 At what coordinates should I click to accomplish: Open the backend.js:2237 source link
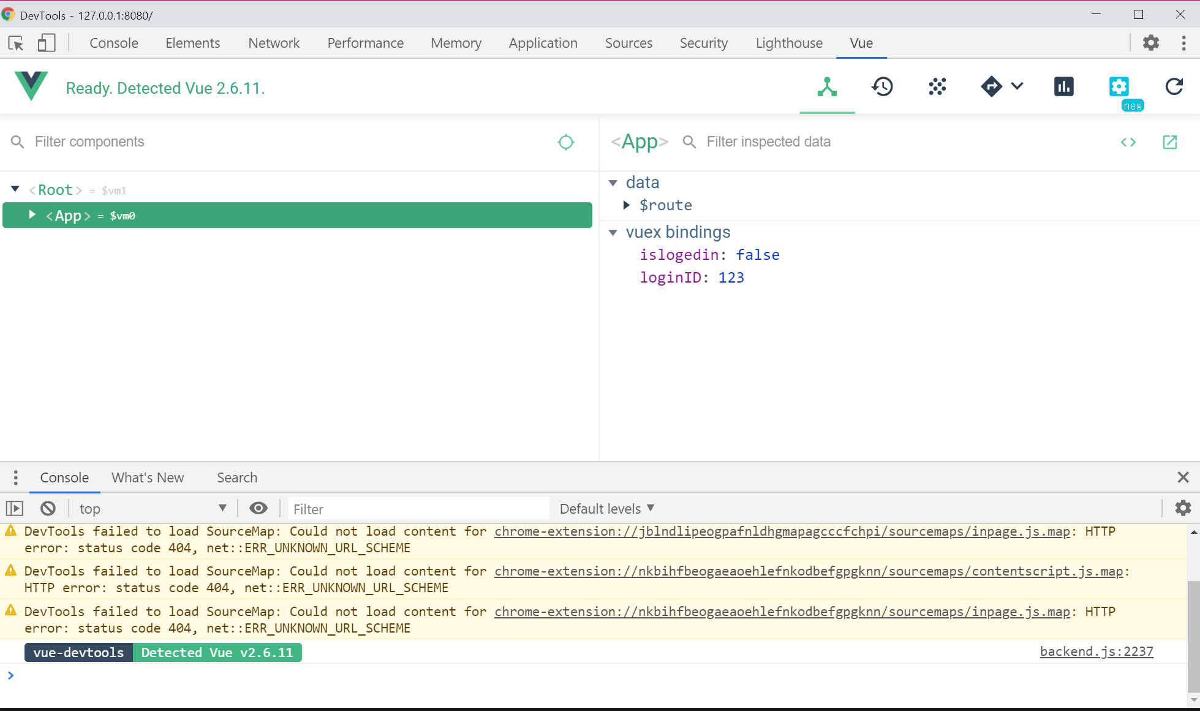pos(1096,652)
